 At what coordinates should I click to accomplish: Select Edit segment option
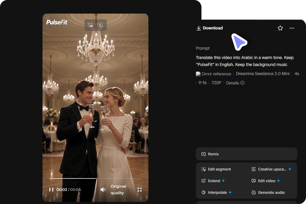click(216, 169)
